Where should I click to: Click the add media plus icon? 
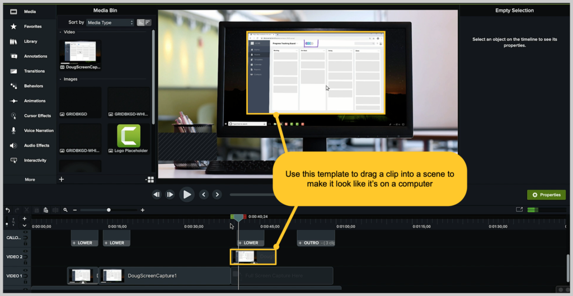tap(62, 179)
